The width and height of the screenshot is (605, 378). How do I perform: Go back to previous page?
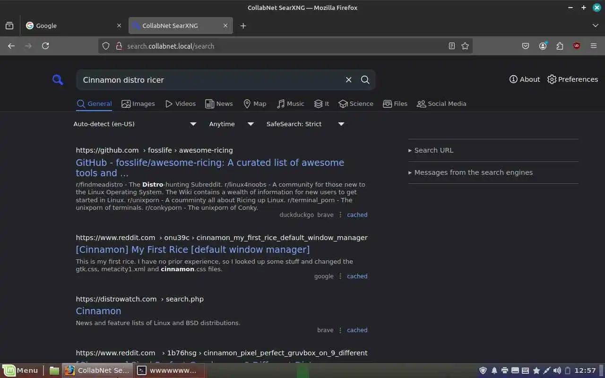click(x=11, y=46)
